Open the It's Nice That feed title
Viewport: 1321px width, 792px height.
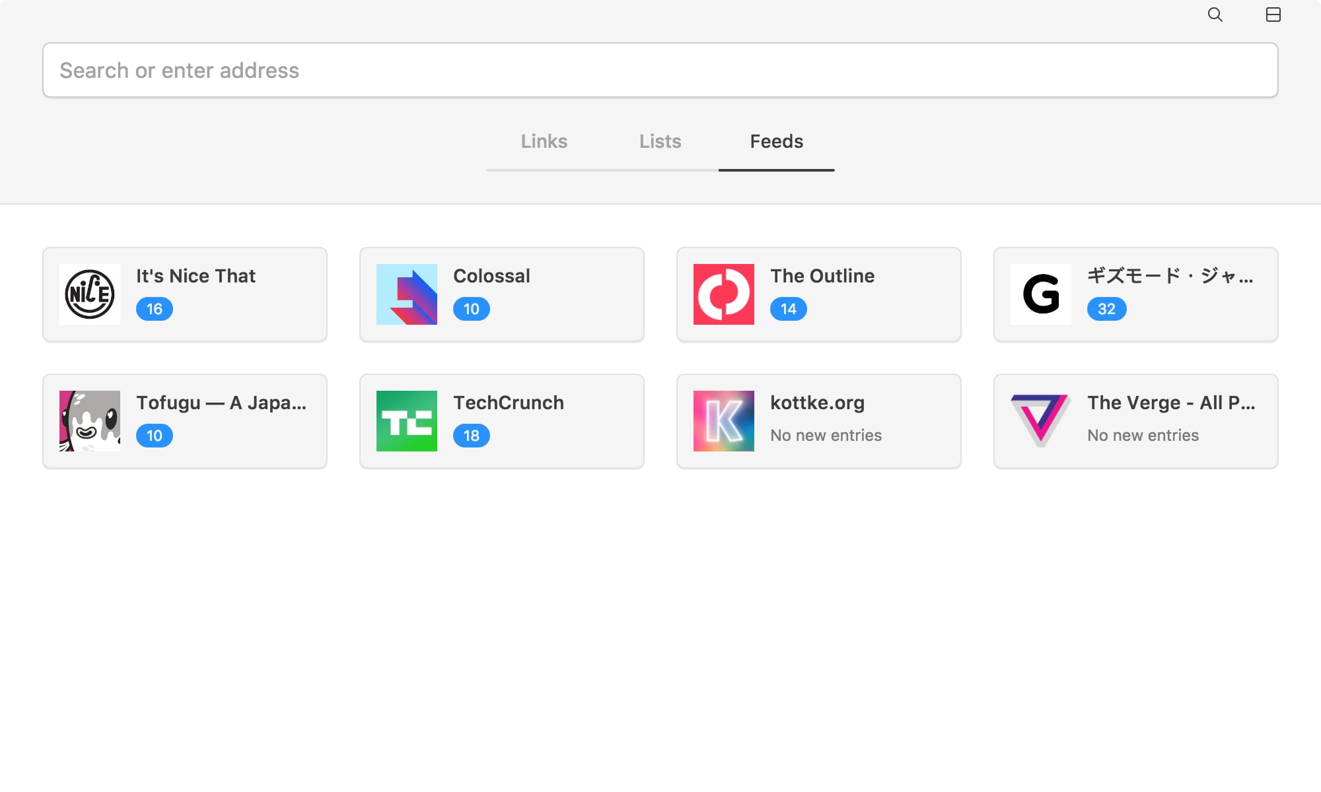196,276
